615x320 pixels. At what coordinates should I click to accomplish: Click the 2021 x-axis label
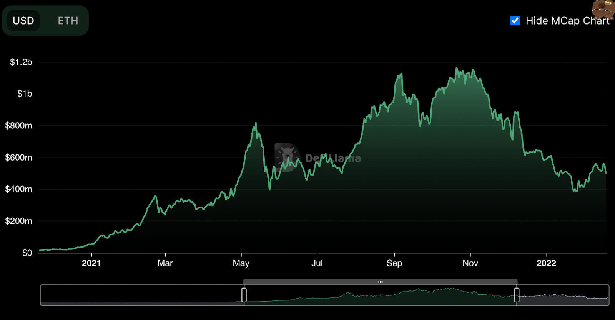91,263
